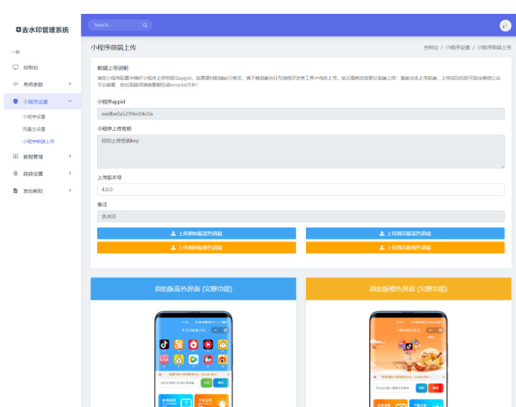This screenshot has height=407, width=516.
Task: Collapse the 小程序设置 submenu chevron
Action: point(70,101)
